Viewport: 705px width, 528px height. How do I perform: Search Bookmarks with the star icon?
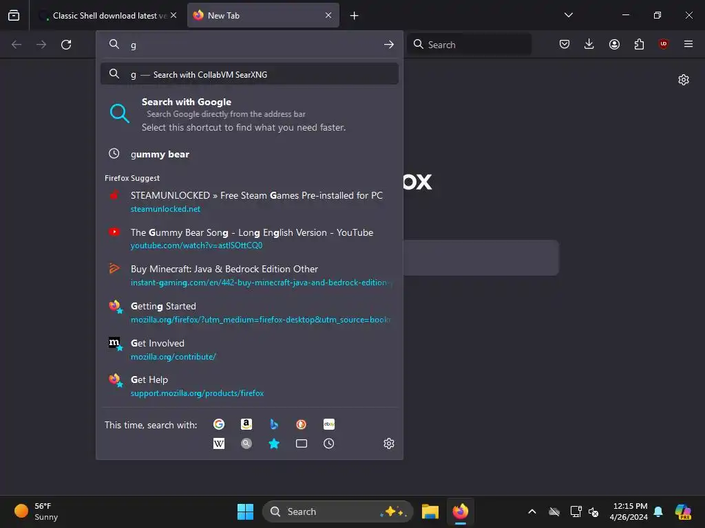click(274, 443)
